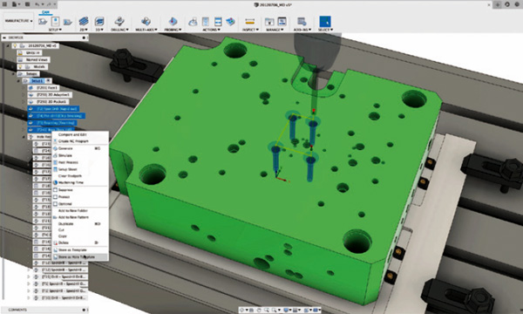Click the 2D milling strategies icon
The width and height of the screenshot is (523, 314).
pyautogui.click(x=84, y=21)
